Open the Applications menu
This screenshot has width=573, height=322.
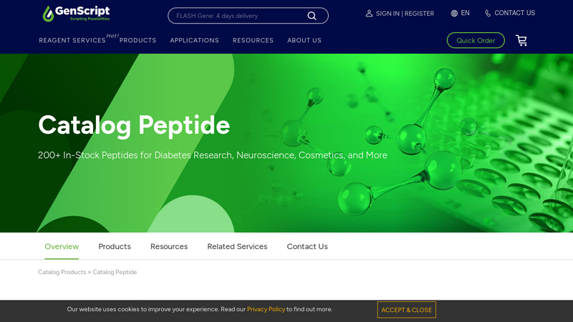point(194,41)
